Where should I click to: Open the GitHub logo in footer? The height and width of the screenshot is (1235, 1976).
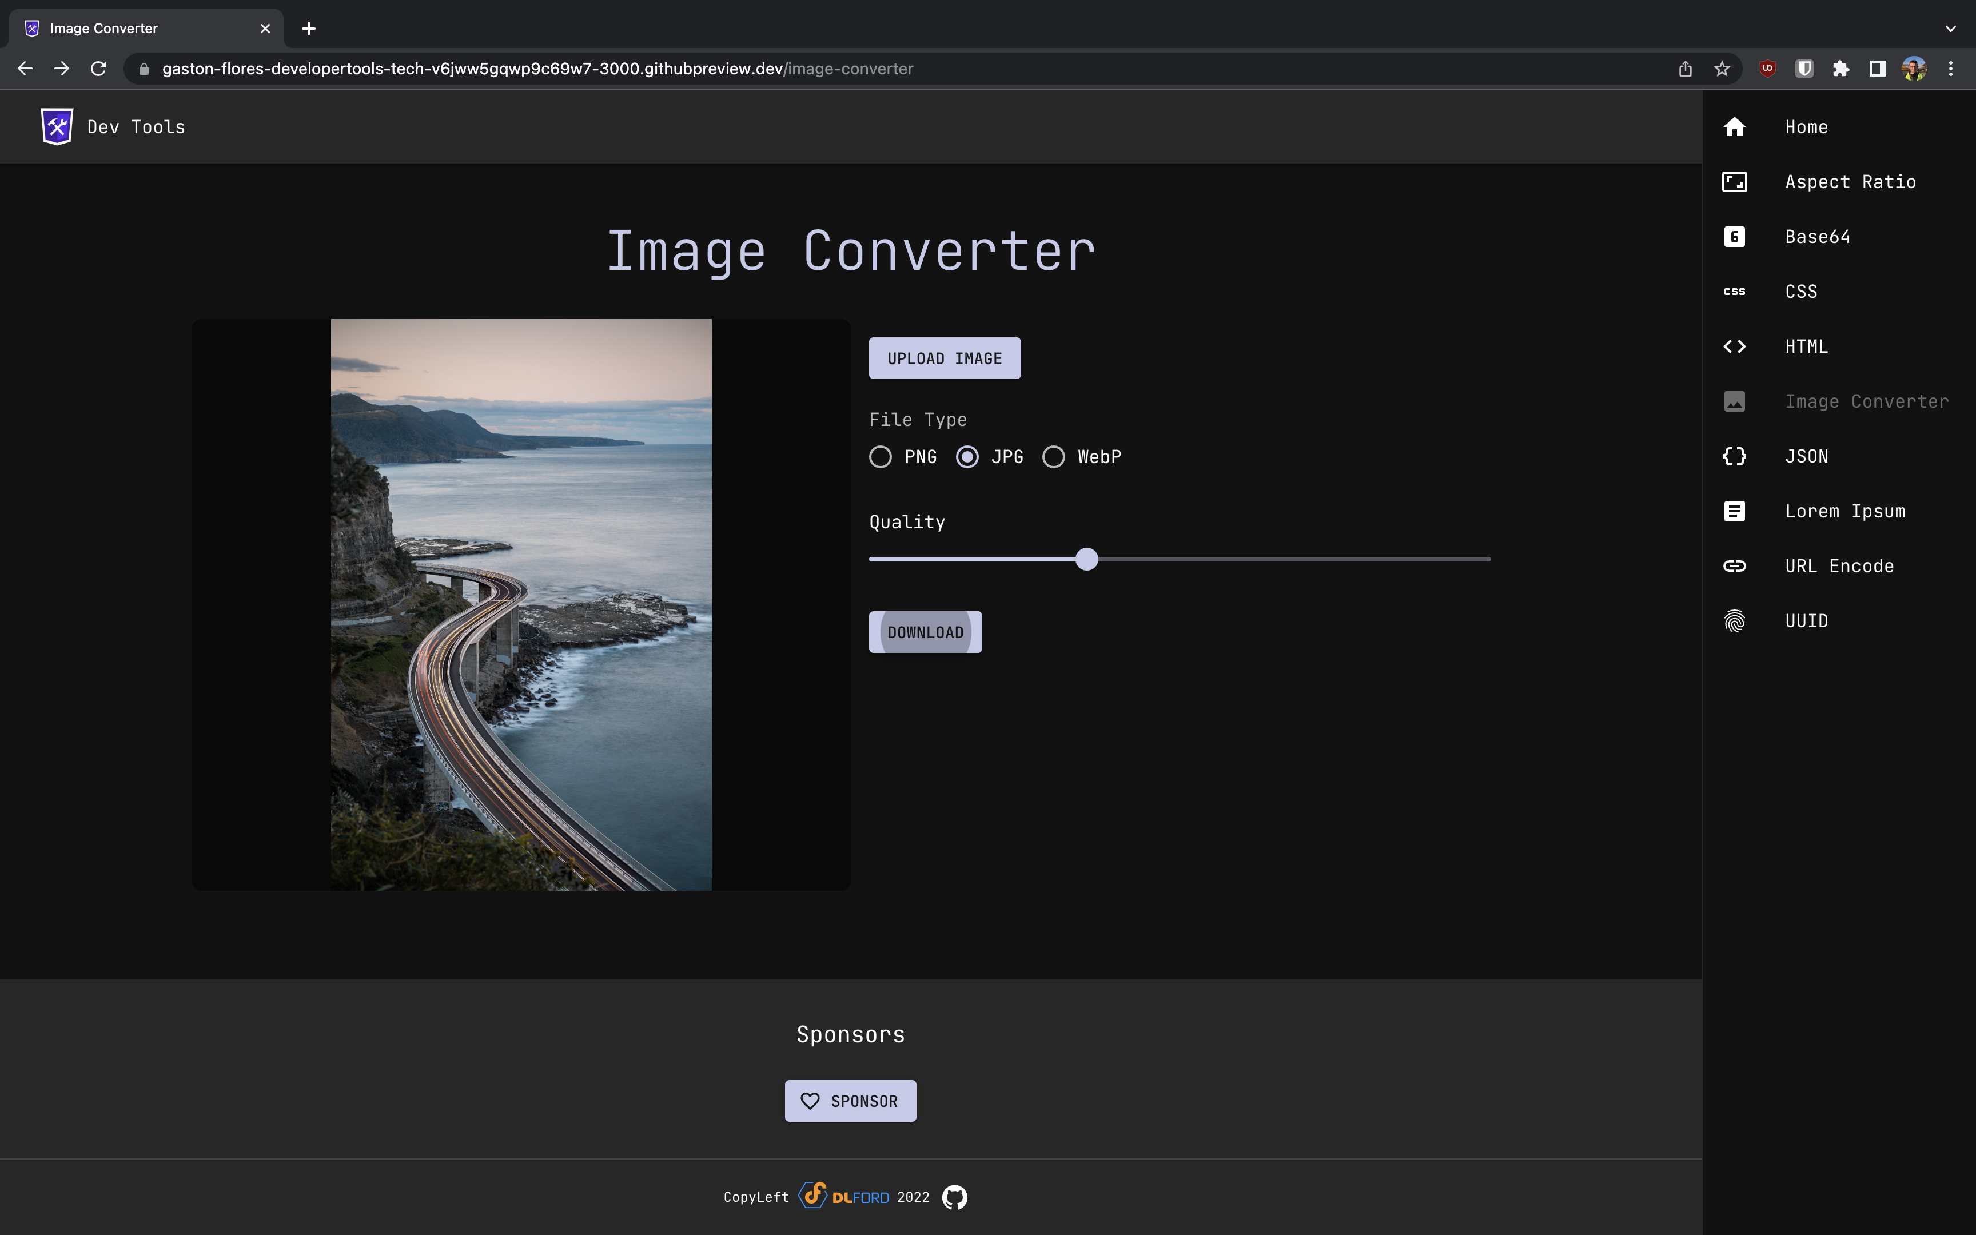[954, 1197]
